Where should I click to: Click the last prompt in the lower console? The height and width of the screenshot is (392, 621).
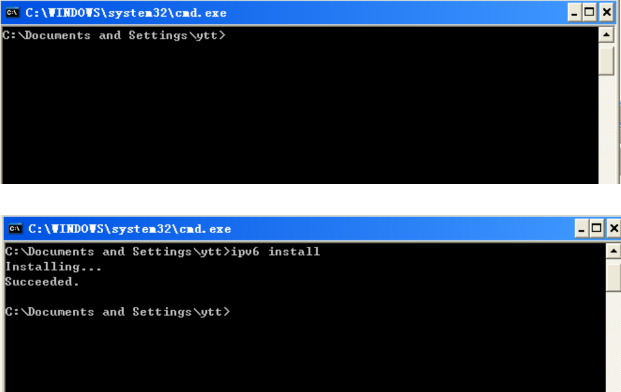117,312
